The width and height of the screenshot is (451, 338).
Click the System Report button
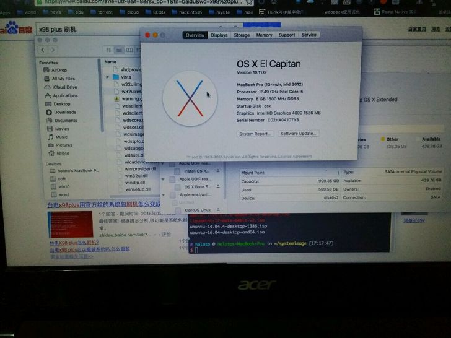(x=255, y=134)
